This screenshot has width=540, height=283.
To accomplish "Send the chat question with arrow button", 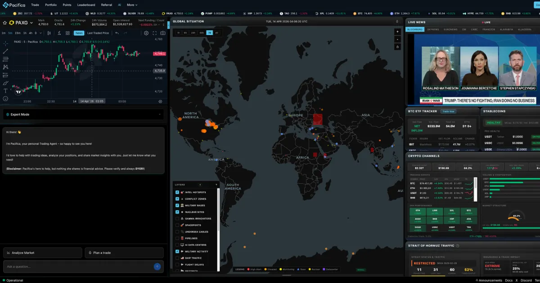I will pyautogui.click(x=157, y=266).
